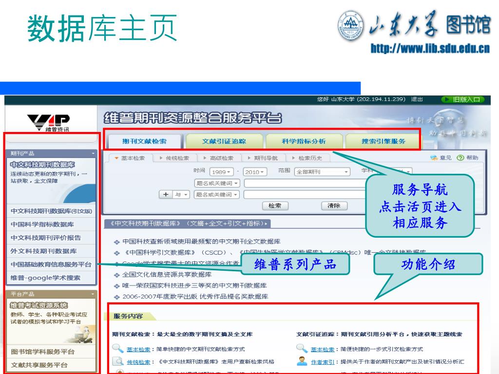The width and height of the screenshot is (499, 374).
Task: Click 中国科技查新领域使用最频繁的中文期刊全文数据库 text
Action: [201, 242]
